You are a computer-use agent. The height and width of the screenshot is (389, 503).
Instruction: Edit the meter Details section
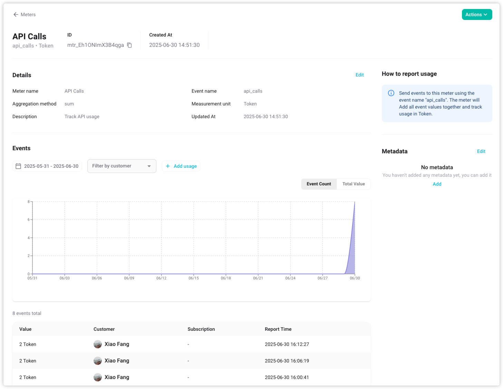pyautogui.click(x=359, y=75)
